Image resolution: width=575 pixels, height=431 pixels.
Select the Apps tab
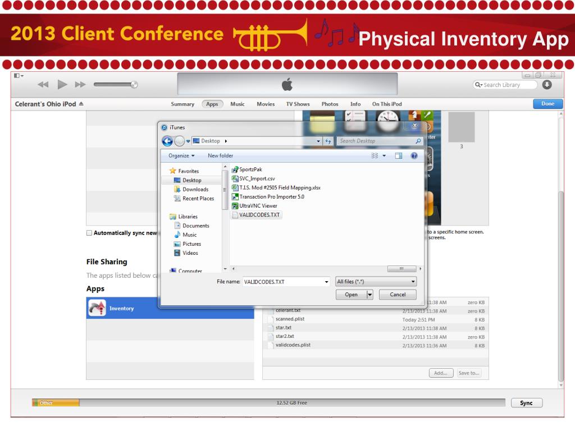tap(212, 104)
